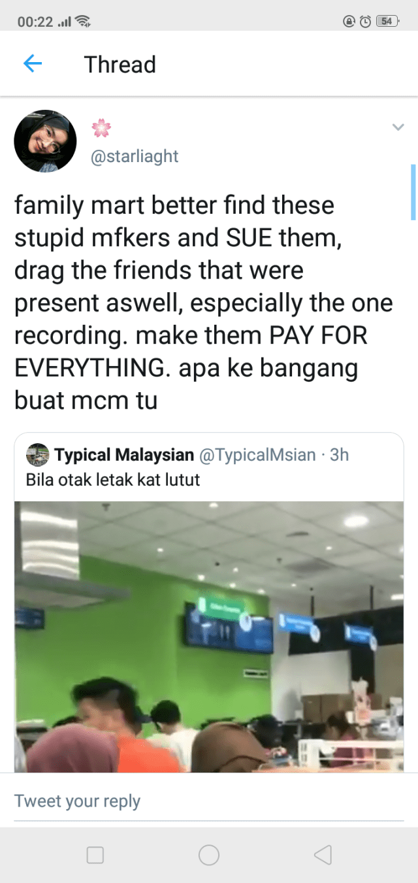Tap the Thread header title
The height and width of the screenshot is (883, 418).
point(120,64)
